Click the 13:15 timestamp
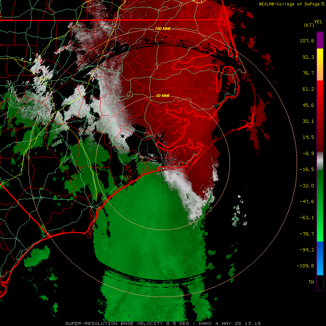Viewport: 326px width, 326px height. 252,323
